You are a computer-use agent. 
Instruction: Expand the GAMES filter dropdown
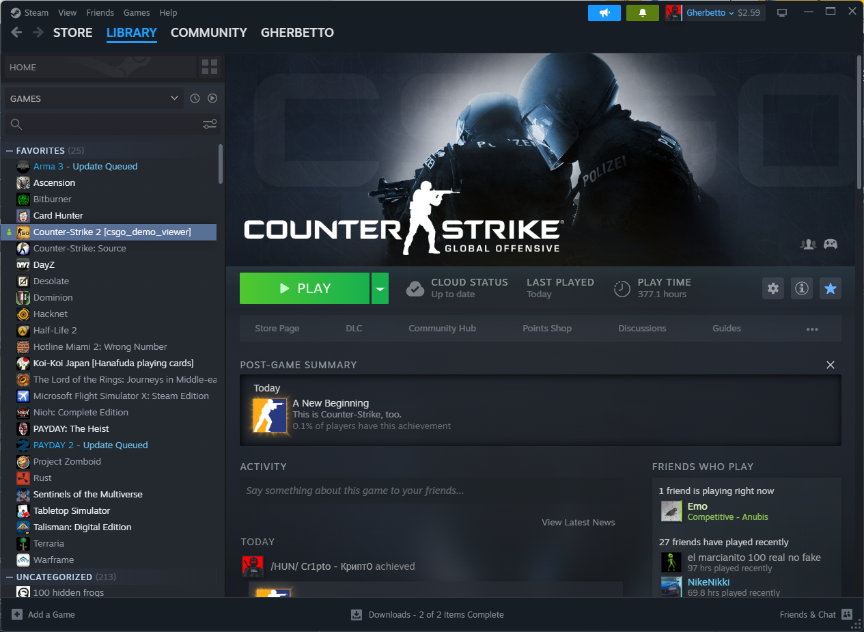94,98
